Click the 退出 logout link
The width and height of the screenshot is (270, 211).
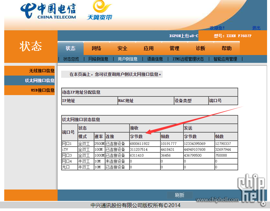pyautogui.click(x=256, y=28)
